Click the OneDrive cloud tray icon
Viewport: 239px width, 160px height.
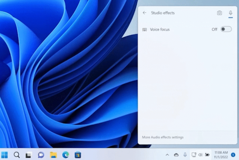click(x=176, y=155)
